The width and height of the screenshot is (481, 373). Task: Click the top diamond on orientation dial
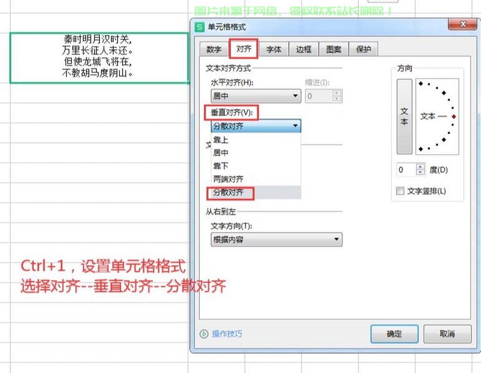(x=421, y=83)
